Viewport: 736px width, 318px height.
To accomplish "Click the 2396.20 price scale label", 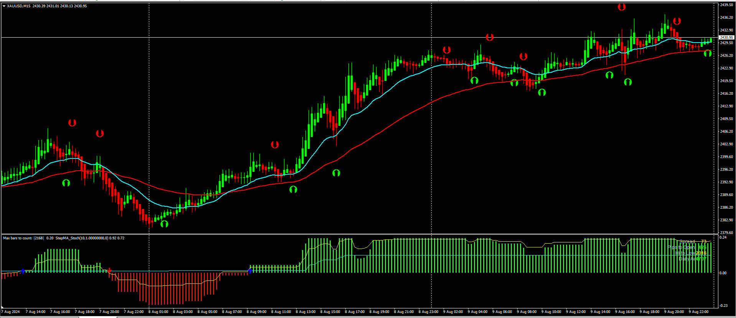I will click(x=726, y=170).
